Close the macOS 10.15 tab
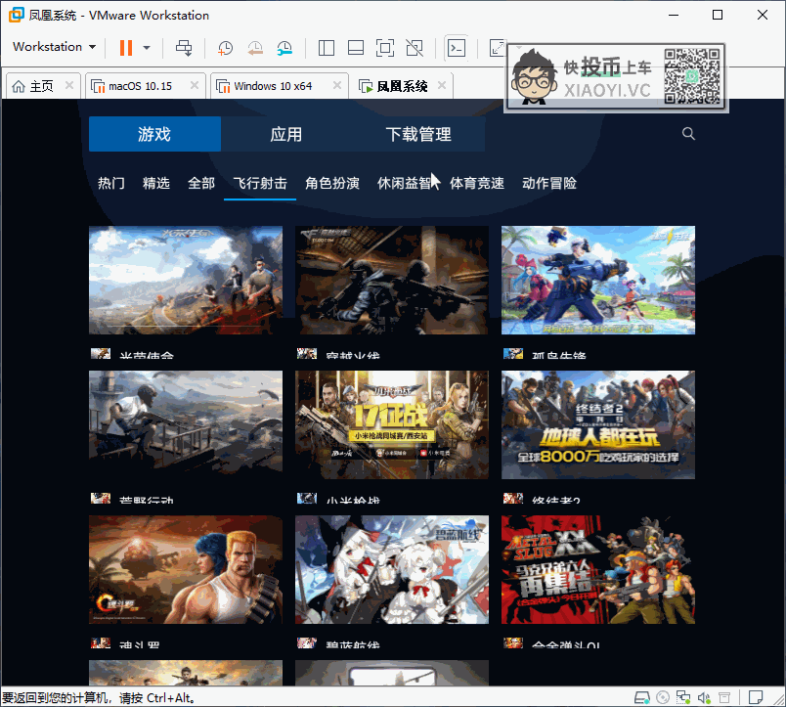The height and width of the screenshot is (707, 786). click(195, 85)
